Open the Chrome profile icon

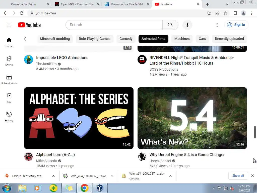pyautogui.click(x=243, y=13)
